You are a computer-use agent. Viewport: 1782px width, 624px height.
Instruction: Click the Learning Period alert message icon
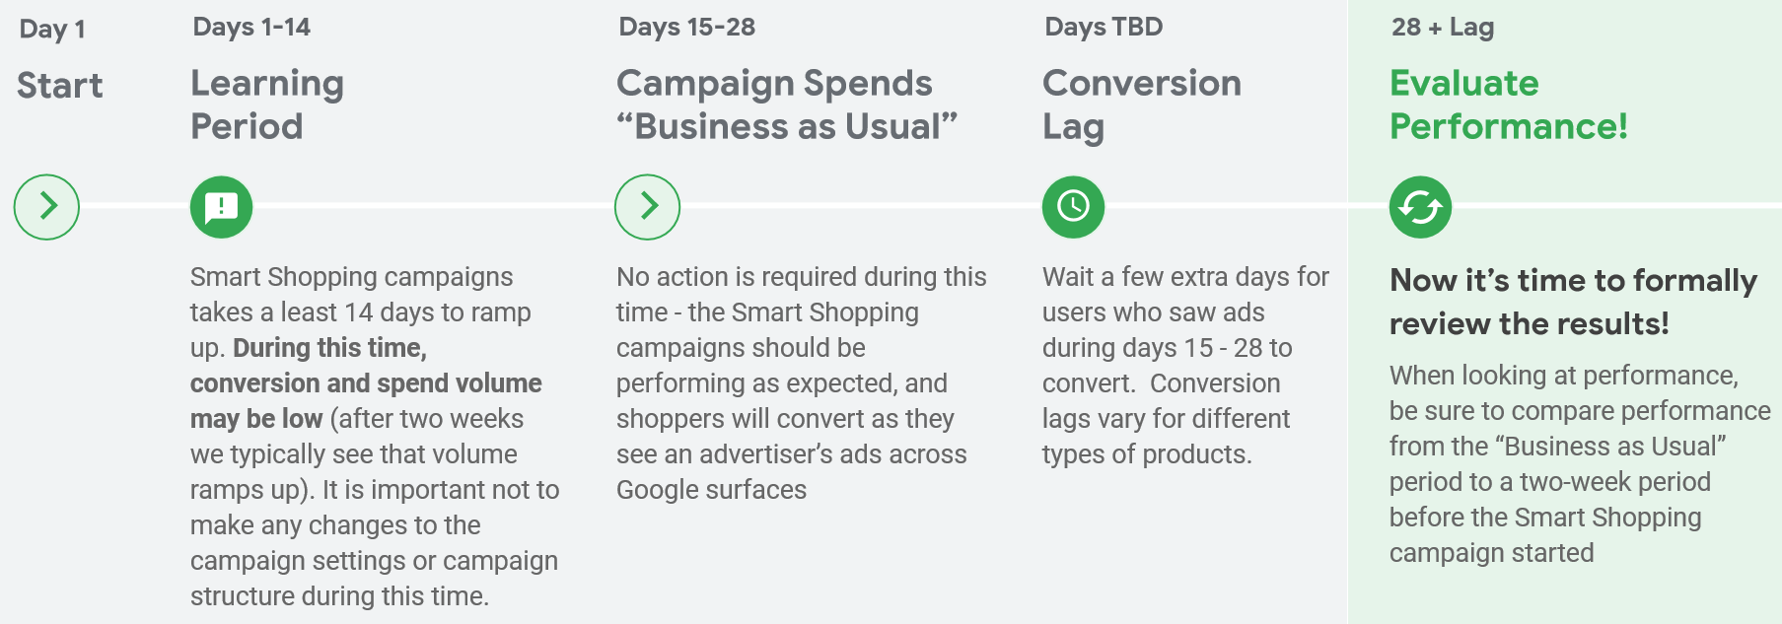coord(221,207)
